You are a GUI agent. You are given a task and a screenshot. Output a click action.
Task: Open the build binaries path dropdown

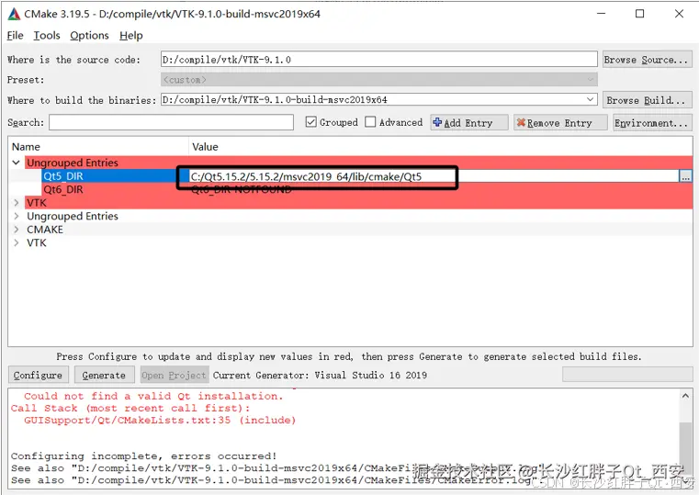(x=591, y=99)
